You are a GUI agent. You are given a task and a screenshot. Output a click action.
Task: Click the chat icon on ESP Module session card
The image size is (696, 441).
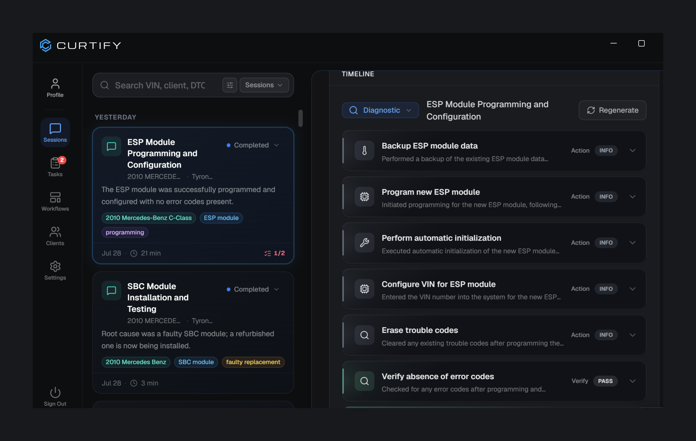click(x=111, y=147)
